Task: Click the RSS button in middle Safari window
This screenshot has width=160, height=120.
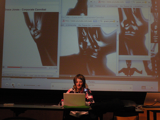Action: [95, 21]
